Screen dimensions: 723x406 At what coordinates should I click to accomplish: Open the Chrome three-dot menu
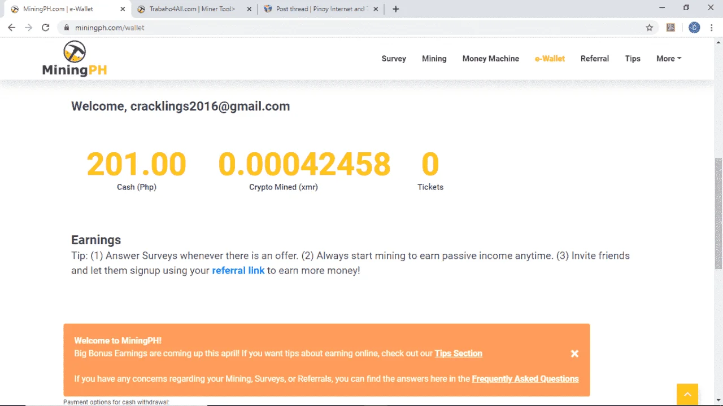click(713, 28)
